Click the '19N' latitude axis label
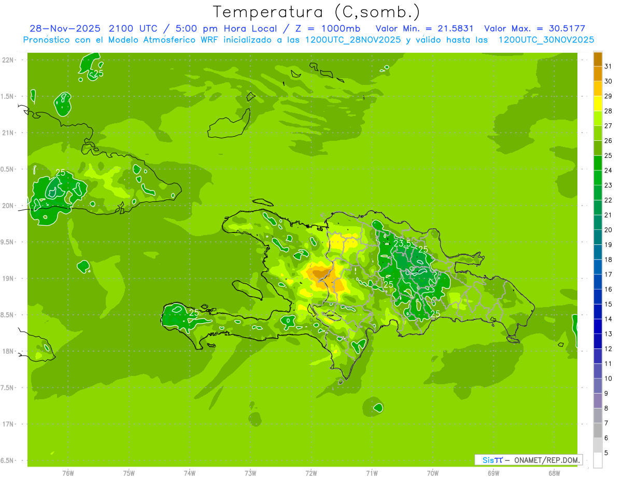 [x=8, y=279]
